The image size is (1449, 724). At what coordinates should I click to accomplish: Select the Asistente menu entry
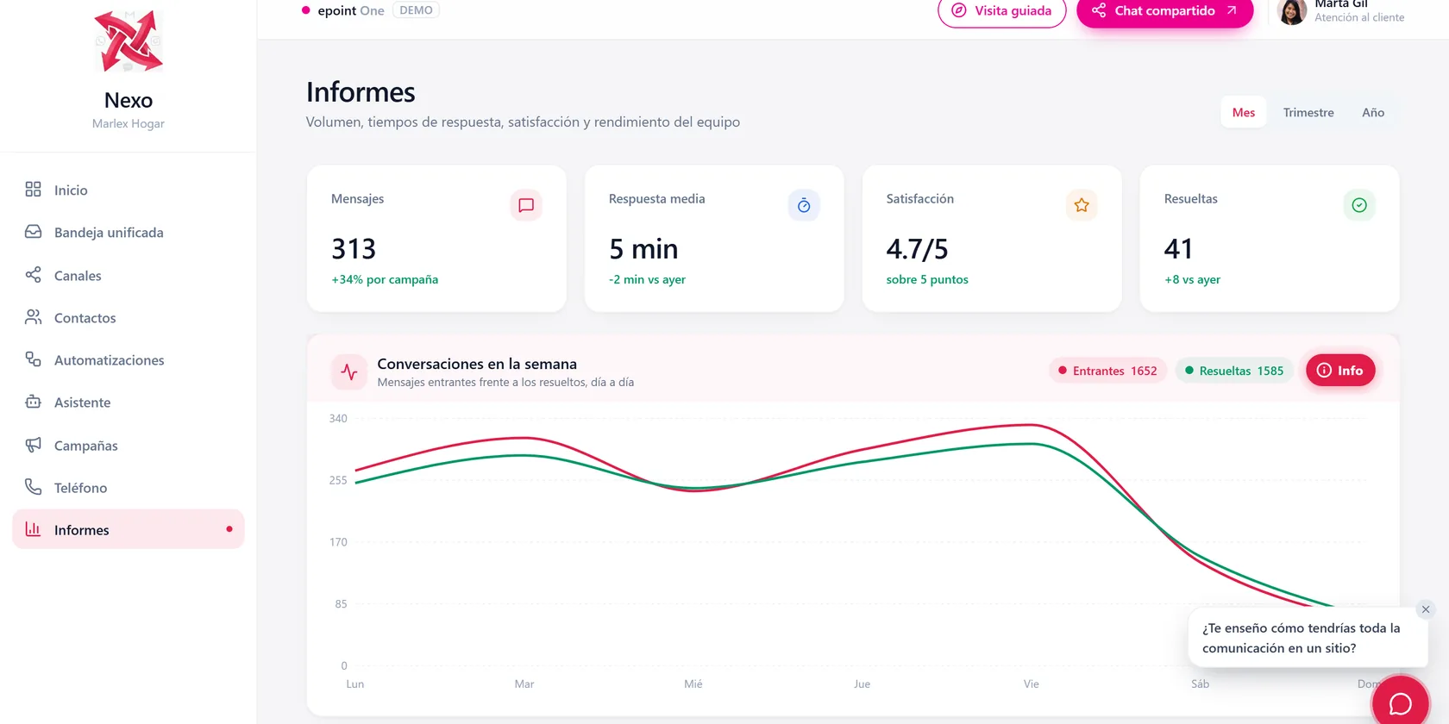click(x=129, y=402)
